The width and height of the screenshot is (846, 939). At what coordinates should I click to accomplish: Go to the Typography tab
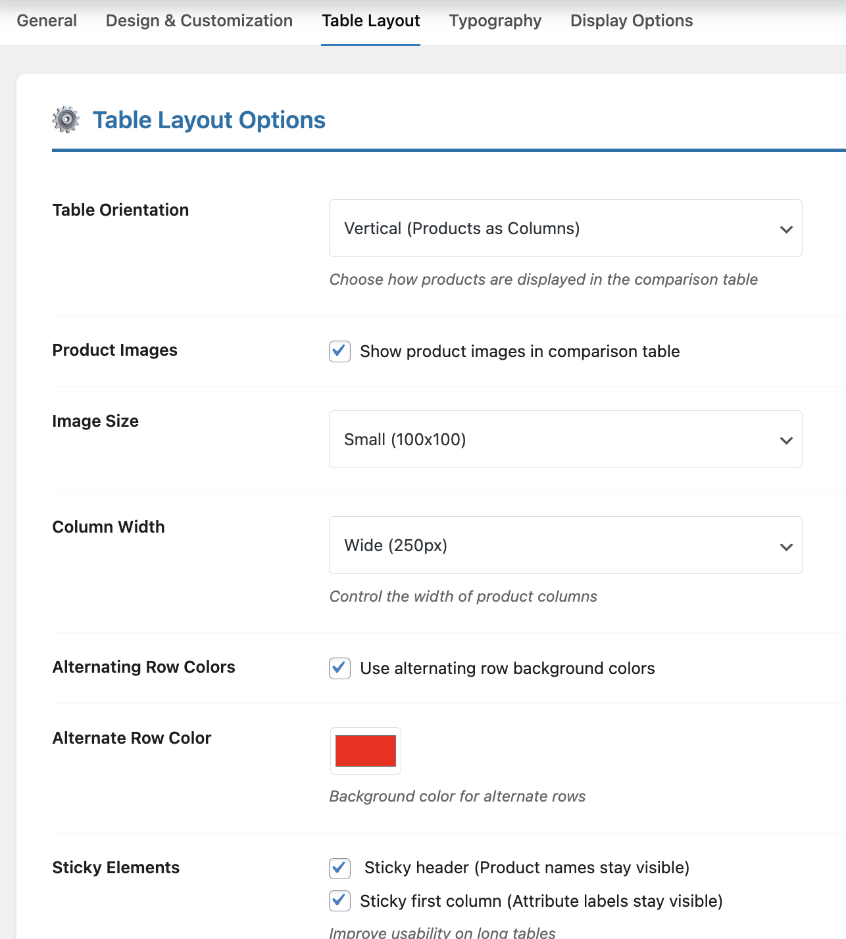pos(495,21)
